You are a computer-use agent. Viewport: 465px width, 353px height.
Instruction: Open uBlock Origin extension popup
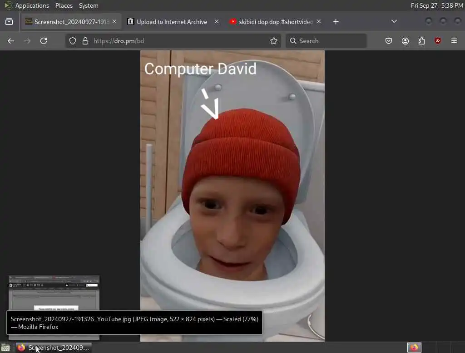pyautogui.click(x=438, y=41)
